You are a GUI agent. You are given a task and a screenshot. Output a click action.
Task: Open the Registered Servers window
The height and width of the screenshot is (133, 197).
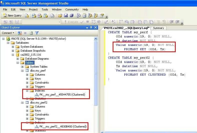(x=79, y=15)
